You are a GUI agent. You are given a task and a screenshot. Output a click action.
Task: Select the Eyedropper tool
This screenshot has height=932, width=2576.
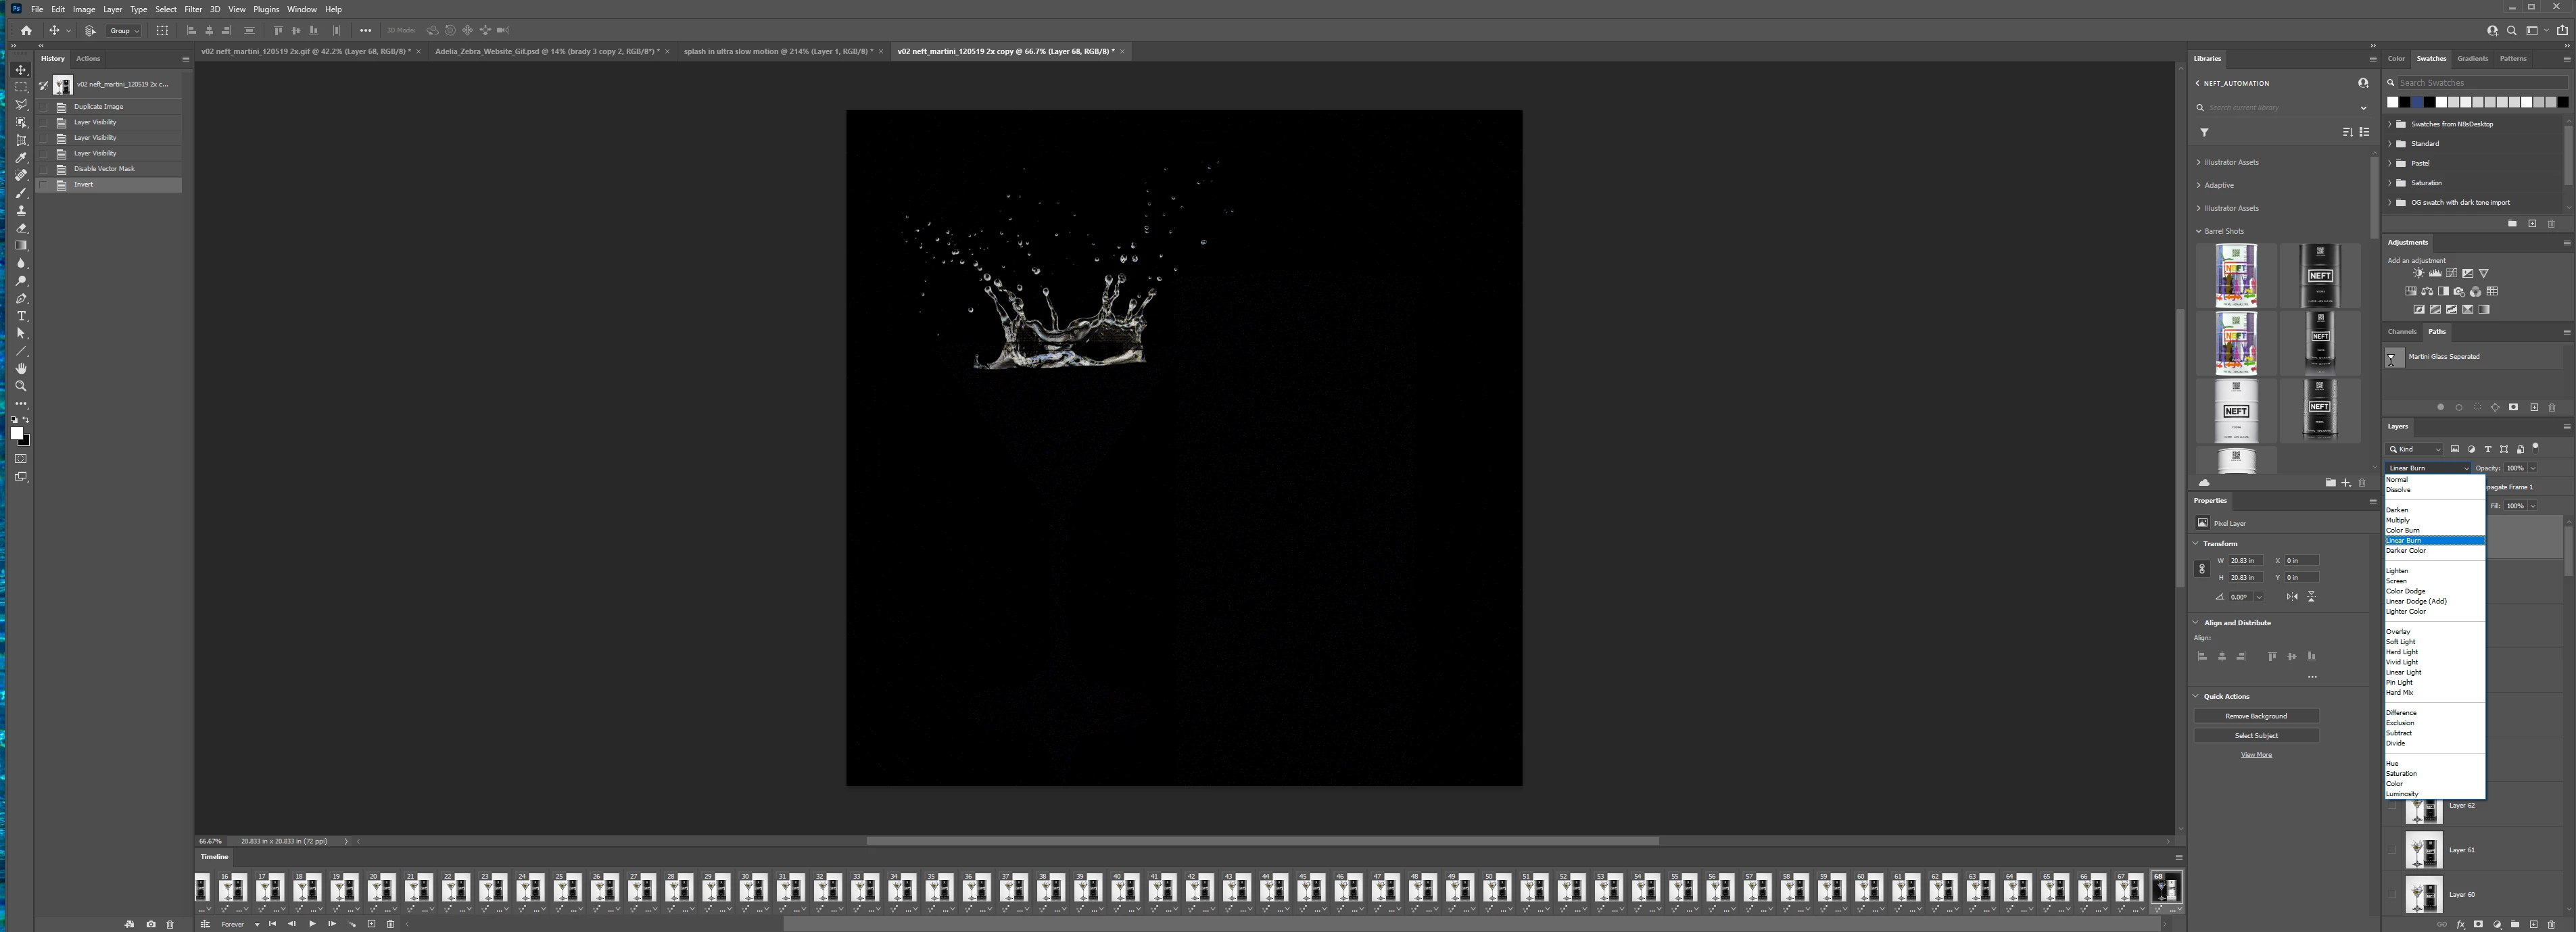pyautogui.click(x=21, y=158)
